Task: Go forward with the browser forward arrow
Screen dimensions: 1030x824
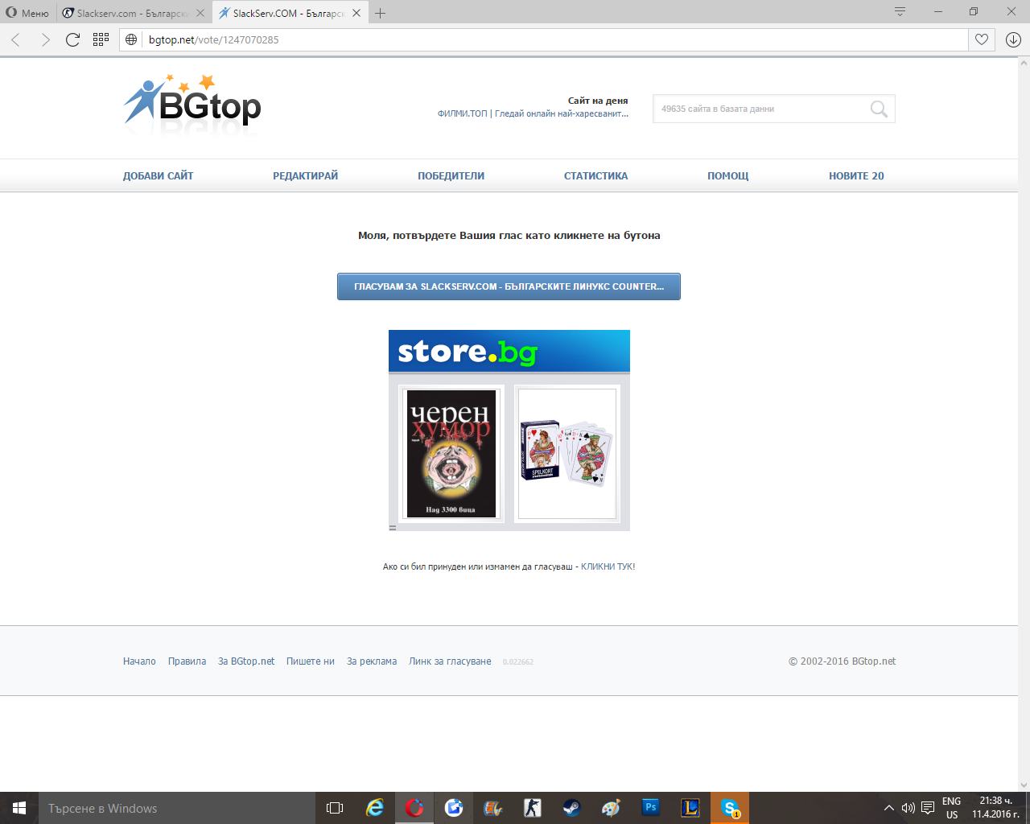Action: [x=45, y=39]
